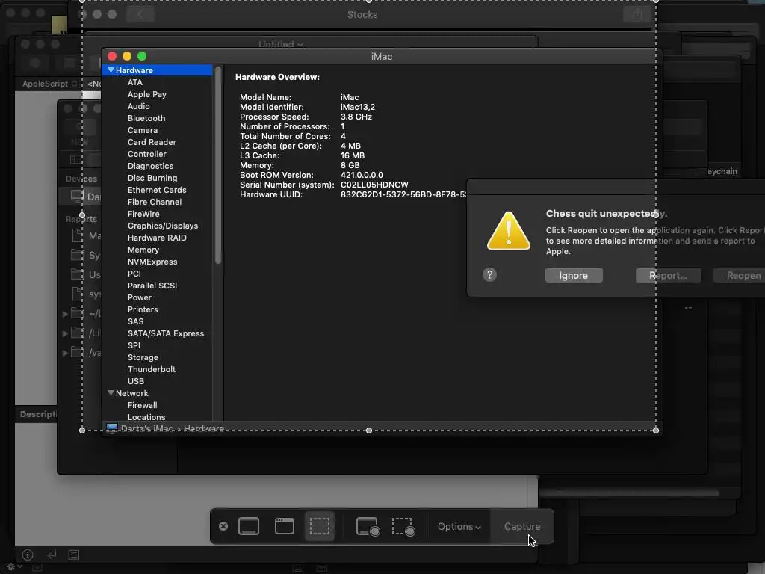This screenshot has height=574, width=765.
Task: Select Disc Burning in the sidebar
Action: (x=152, y=178)
